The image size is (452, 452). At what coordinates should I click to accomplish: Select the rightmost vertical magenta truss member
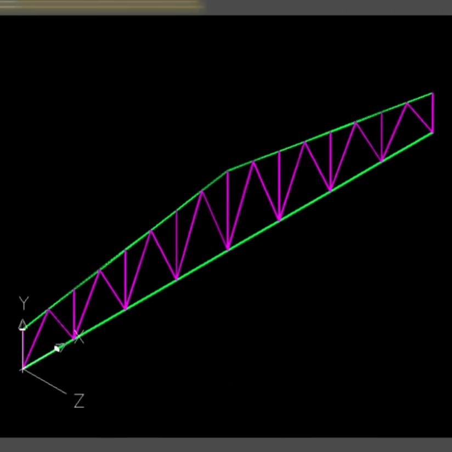pos(433,112)
